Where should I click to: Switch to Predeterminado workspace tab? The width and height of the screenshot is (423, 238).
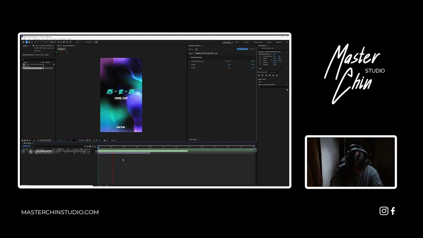tap(226, 42)
